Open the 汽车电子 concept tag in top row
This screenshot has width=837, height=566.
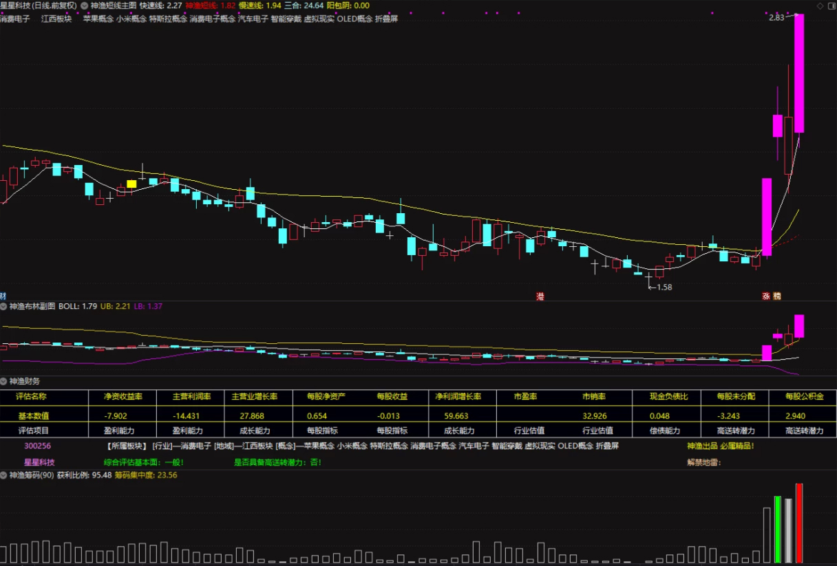(253, 19)
